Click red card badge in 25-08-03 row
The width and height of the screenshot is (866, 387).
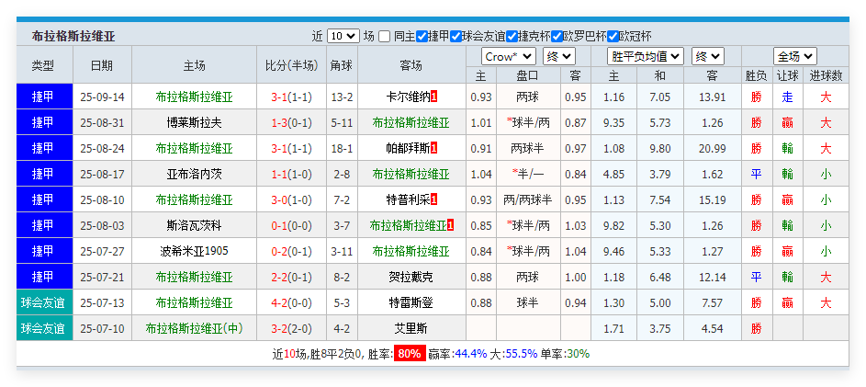coord(451,225)
